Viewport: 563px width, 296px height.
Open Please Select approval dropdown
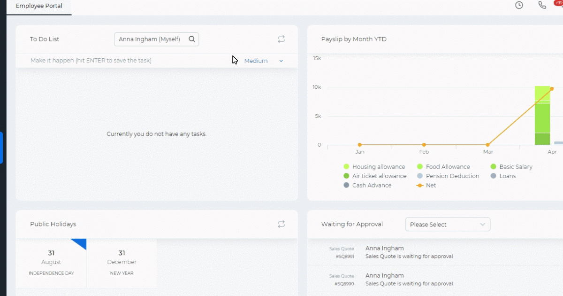(x=448, y=225)
